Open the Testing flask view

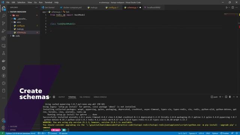coord(3,53)
